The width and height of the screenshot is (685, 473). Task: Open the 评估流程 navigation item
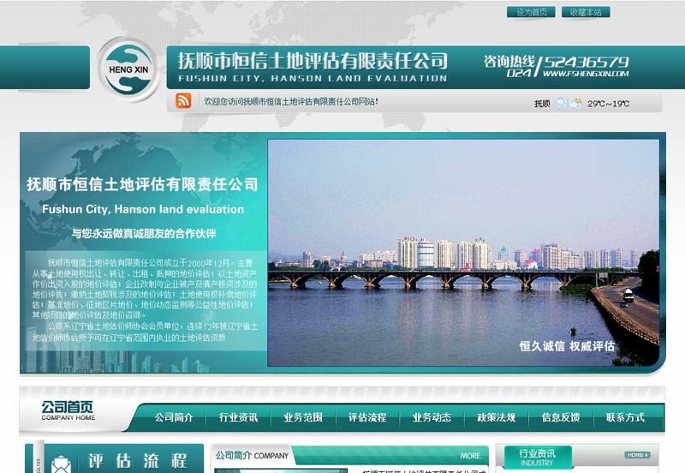click(367, 418)
